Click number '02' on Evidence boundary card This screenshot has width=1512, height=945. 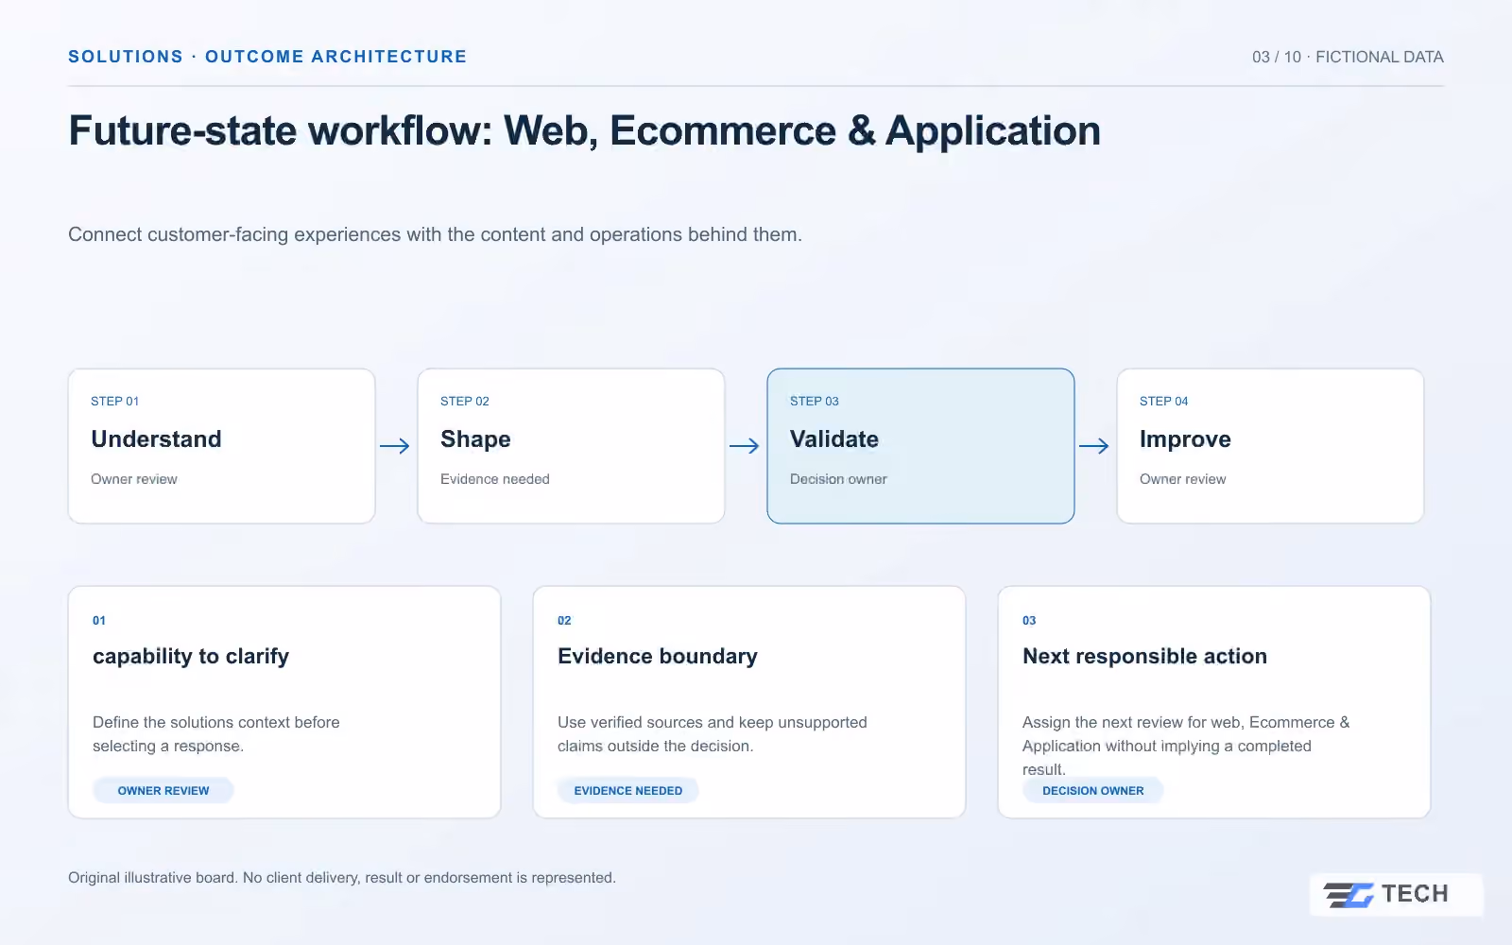[564, 621]
